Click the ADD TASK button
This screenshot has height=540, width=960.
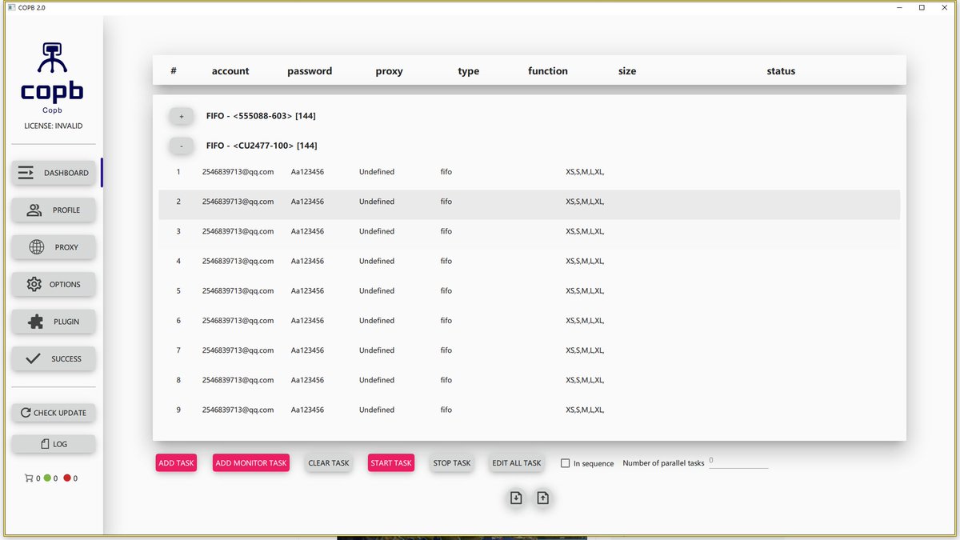176,462
